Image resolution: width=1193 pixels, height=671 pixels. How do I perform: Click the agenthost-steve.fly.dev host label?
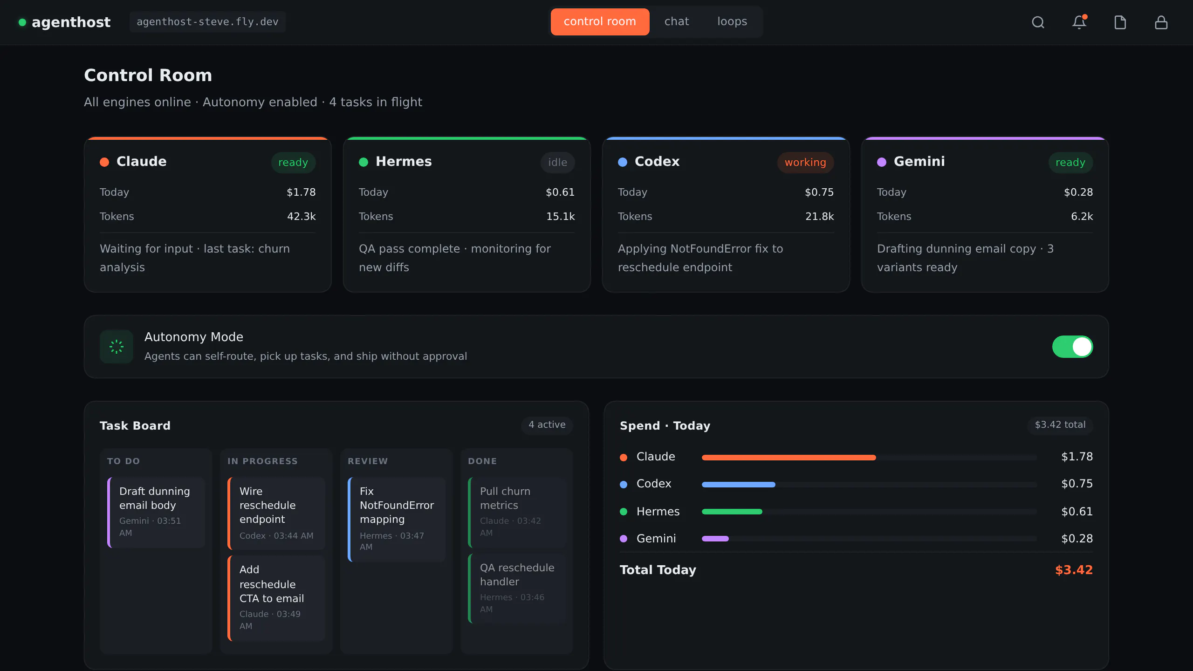pyautogui.click(x=207, y=22)
